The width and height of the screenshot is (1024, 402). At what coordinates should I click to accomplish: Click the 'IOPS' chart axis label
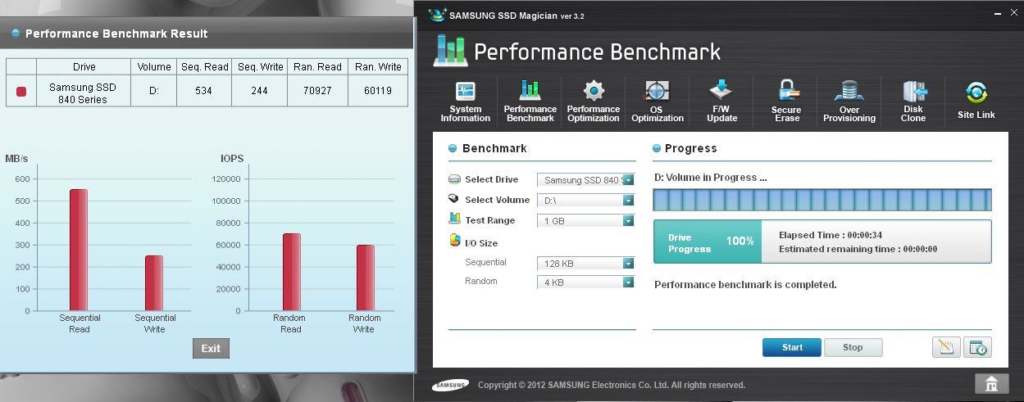(x=232, y=159)
